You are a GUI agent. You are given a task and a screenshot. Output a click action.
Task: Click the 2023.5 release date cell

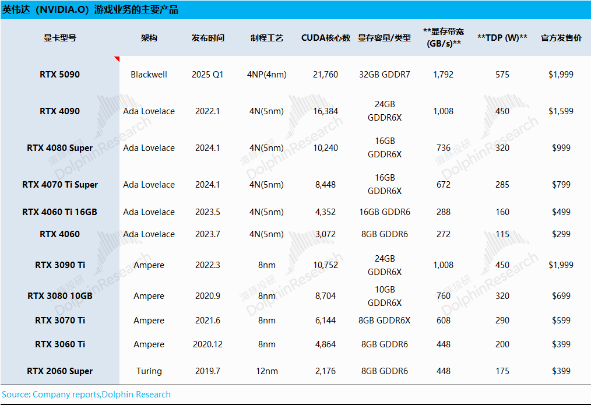click(x=207, y=212)
